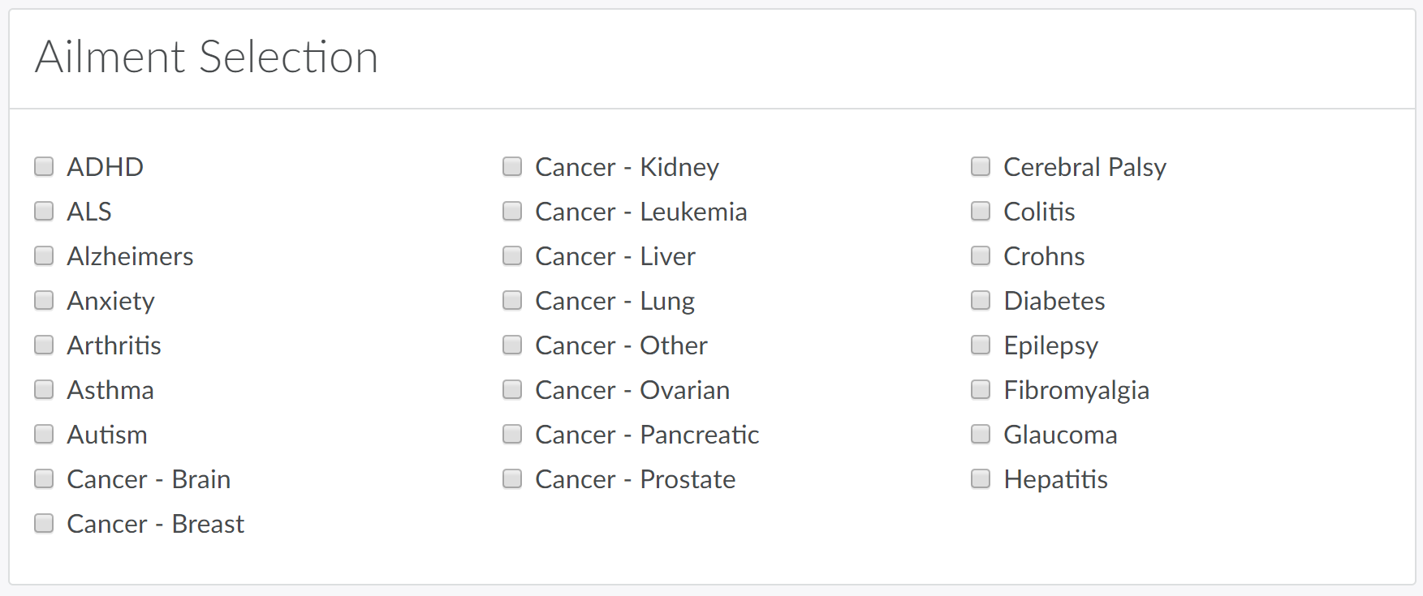The width and height of the screenshot is (1423, 596).
Task: Click the Diabetes label text
Action: tap(1054, 301)
